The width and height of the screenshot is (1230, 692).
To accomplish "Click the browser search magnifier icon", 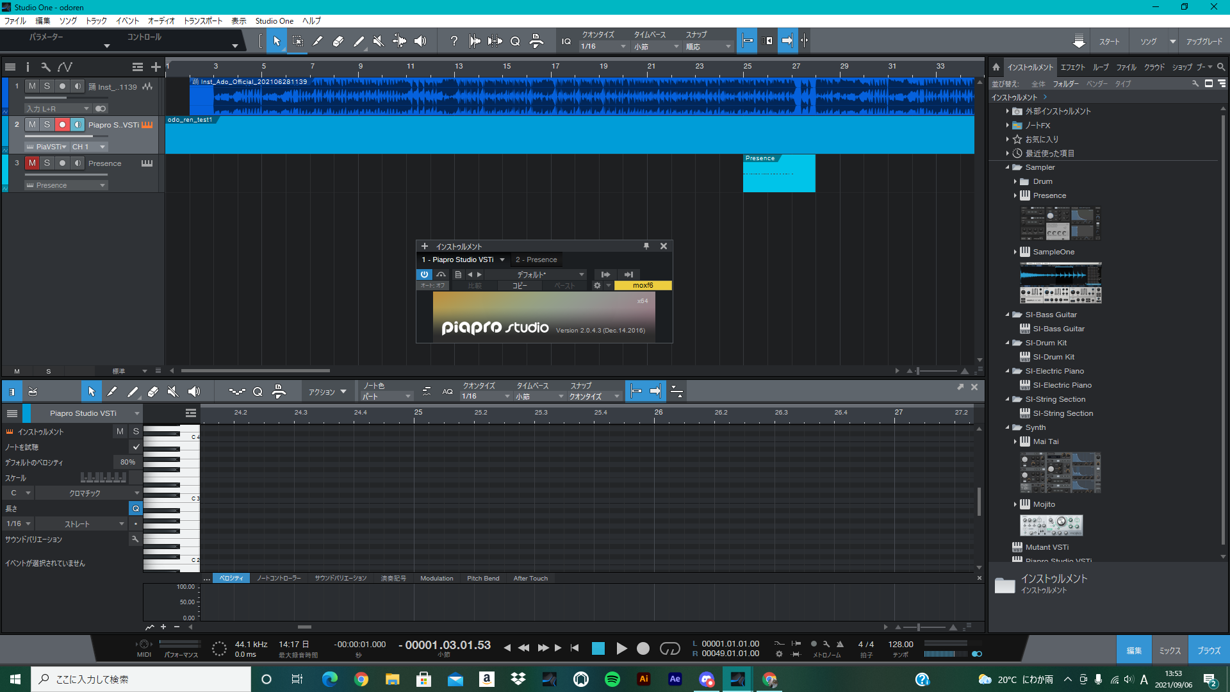I will 1221,67.
